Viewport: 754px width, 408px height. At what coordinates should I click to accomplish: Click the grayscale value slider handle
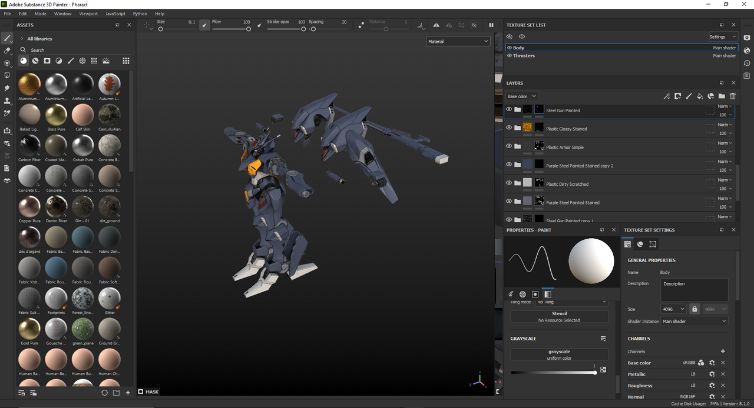[595, 372]
